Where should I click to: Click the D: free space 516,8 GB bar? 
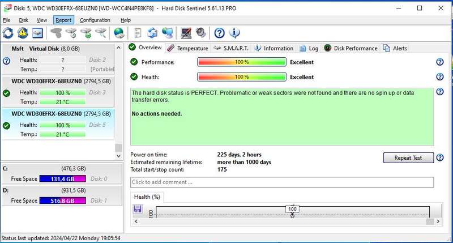pos(62,201)
